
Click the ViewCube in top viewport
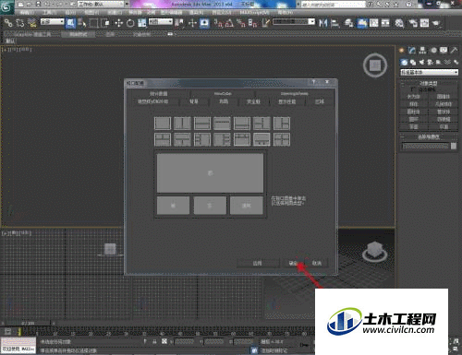coord(375,65)
